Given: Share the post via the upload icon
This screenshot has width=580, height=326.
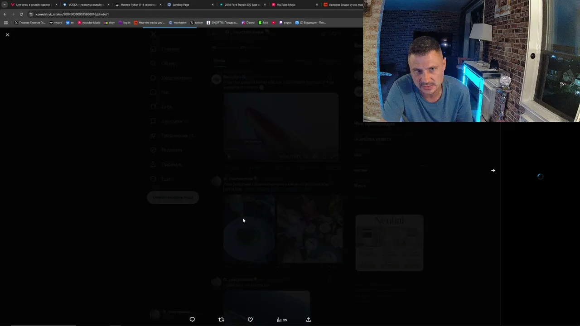Looking at the screenshot, I should [x=309, y=320].
